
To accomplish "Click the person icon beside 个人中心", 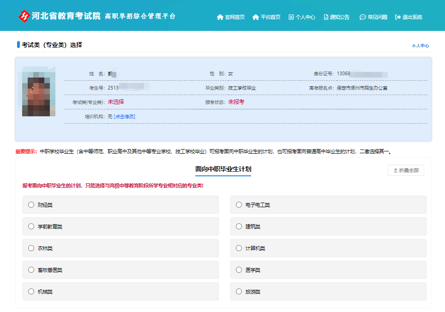I will pyautogui.click(x=291, y=17).
